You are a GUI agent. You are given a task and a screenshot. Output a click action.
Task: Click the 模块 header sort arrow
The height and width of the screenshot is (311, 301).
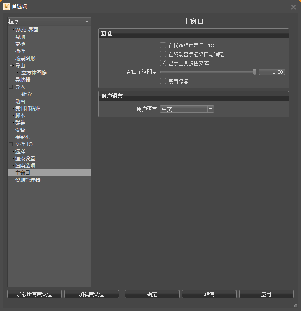tap(87, 21)
